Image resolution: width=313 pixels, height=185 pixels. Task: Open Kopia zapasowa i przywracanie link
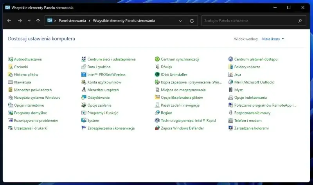point(191,82)
